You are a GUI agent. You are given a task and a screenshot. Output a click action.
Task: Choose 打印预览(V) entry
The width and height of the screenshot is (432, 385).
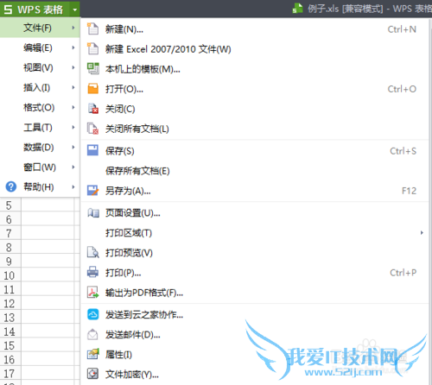255,253
